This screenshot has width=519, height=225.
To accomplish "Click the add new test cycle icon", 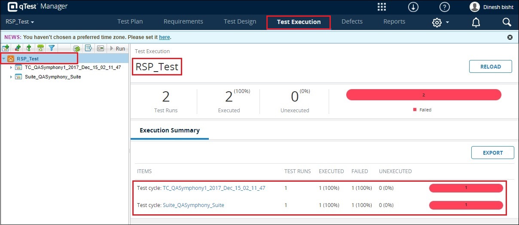I will tap(6, 48).
